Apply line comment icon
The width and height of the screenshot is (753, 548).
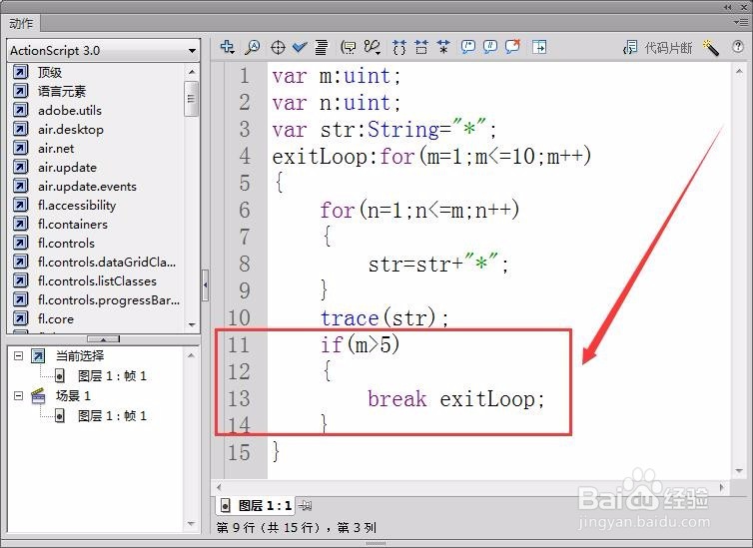click(x=489, y=47)
